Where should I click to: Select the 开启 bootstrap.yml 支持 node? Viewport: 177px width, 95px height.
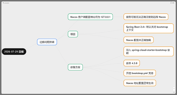[140, 73]
